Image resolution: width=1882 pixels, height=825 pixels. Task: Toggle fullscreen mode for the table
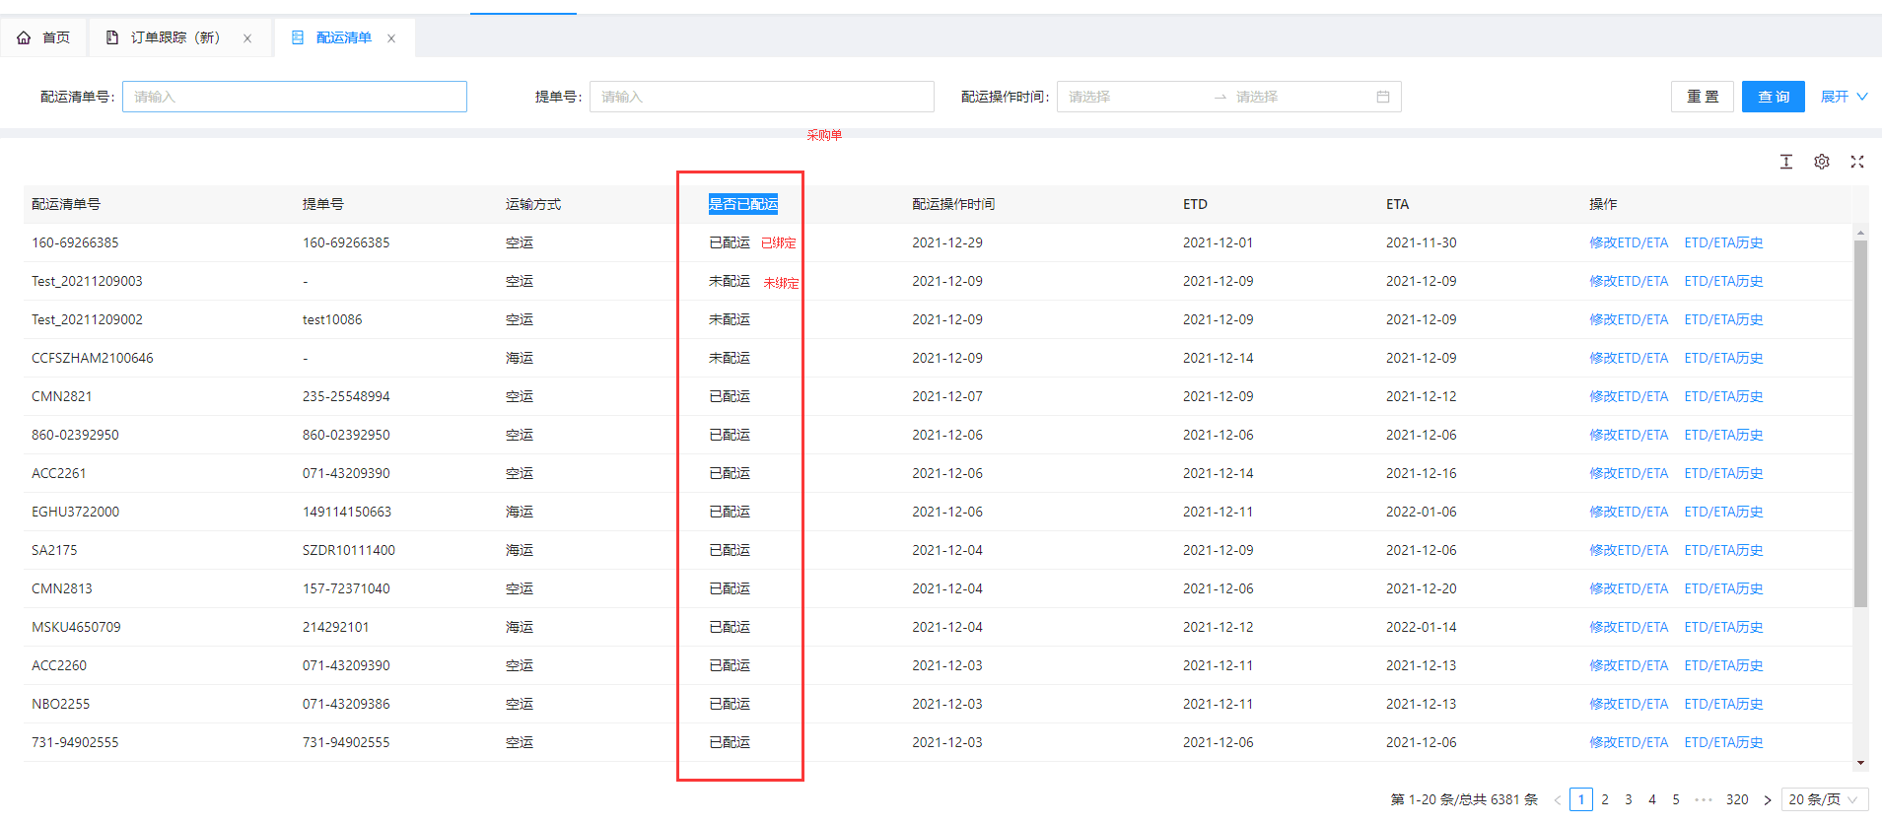[1856, 162]
